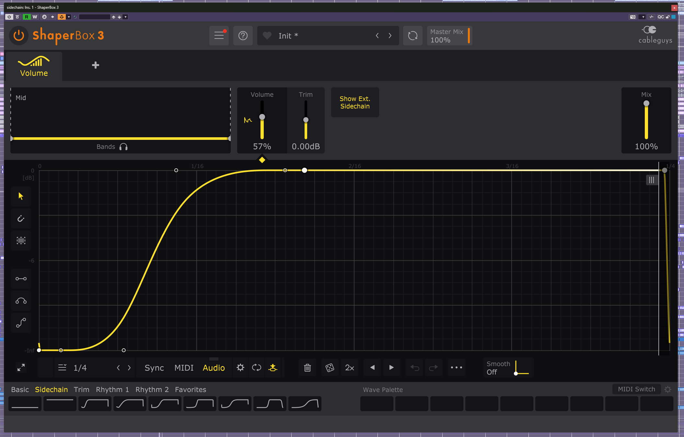Open the trigger settings gear
The width and height of the screenshot is (684, 437).
(240, 367)
